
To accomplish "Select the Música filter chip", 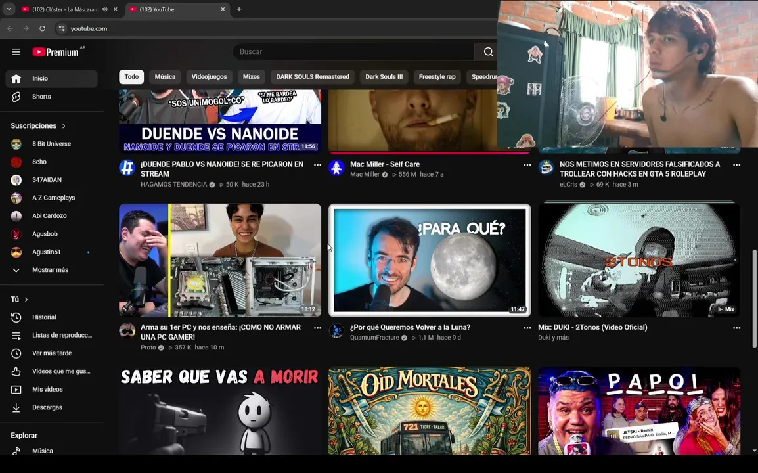I will click(x=165, y=76).
